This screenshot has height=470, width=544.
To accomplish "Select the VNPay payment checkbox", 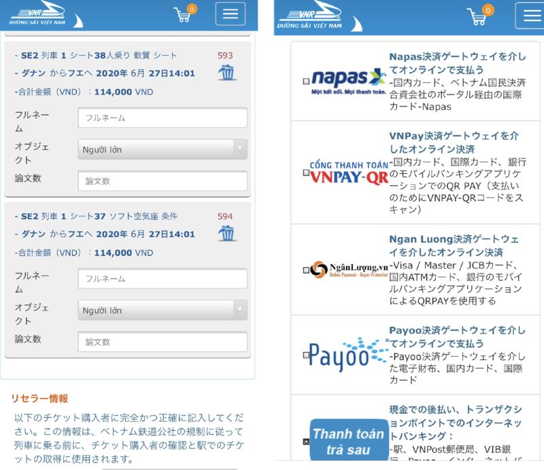I will click(x=306, y=174).
